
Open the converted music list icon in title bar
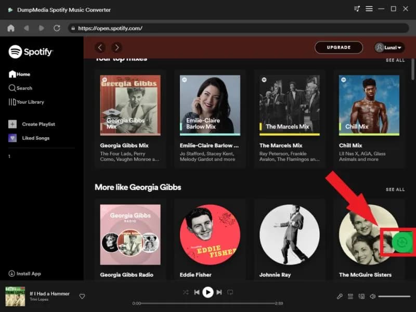coord(357,9)
